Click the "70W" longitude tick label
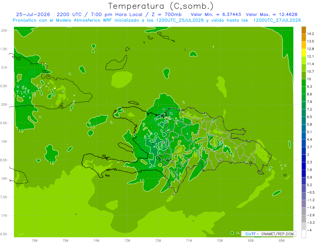This screenshot has width=316, height=244. [x=220, y=241]
